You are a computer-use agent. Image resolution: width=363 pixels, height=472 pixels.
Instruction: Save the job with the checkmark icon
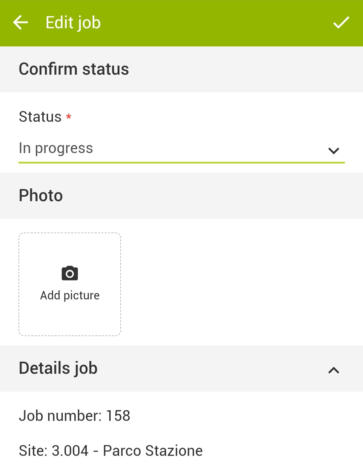[x=341, y=23]
